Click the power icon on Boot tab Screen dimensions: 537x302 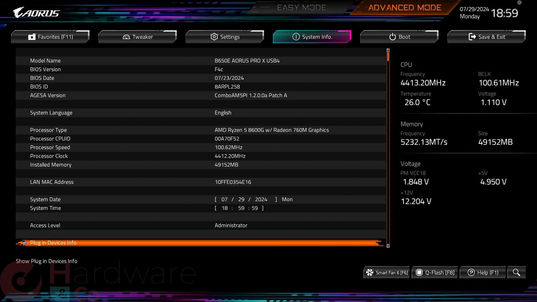point(393,37)
